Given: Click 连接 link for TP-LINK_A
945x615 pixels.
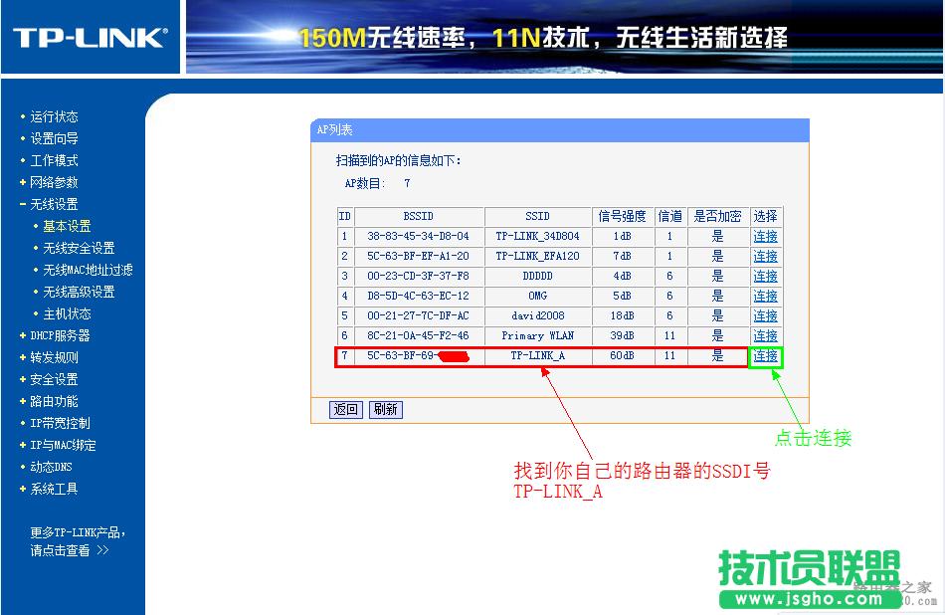Looking at the screenshot, I should pyautogui.click(x=765, y=356).
